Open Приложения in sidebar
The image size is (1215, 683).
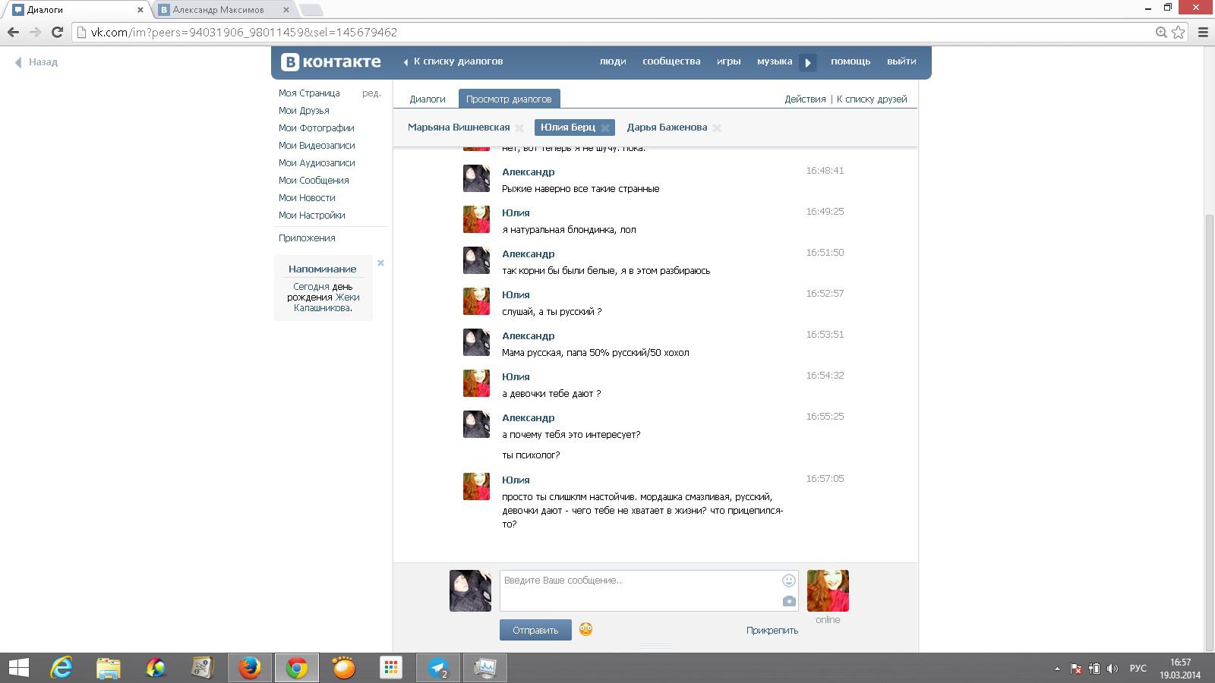[307, 238]
